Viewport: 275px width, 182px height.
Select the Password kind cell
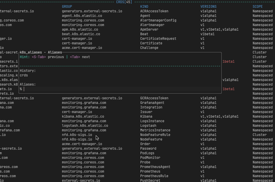click(148, 149)
